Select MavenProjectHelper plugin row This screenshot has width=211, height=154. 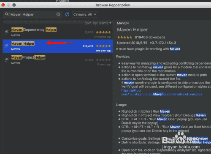tap(58, 60)
